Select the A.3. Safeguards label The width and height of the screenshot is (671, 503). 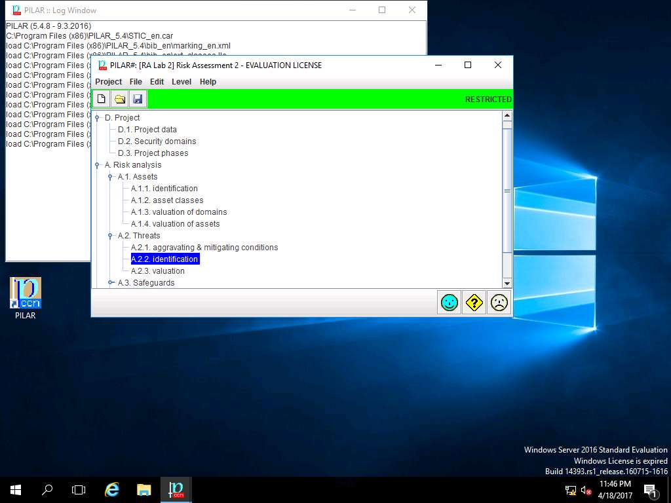tap(146, 283)
